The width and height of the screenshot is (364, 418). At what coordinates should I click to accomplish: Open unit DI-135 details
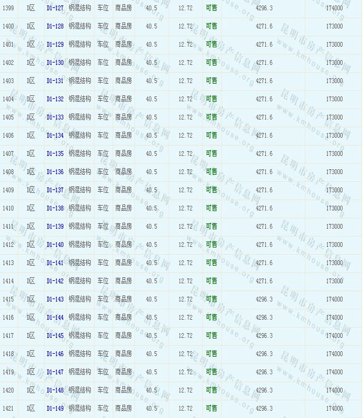55,153
